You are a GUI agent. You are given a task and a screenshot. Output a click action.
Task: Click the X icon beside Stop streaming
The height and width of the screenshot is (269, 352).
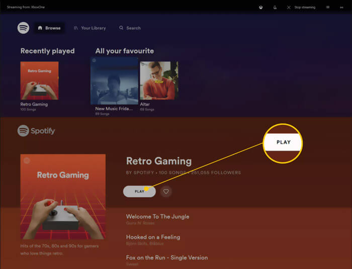[x=289, y=8]
